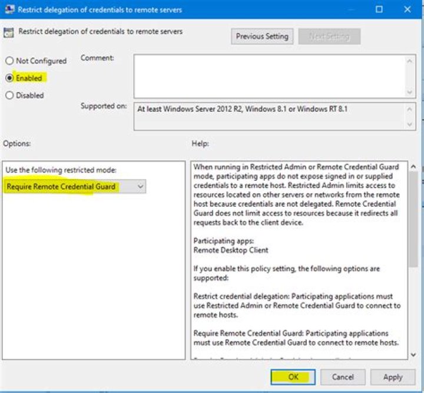Click the Supported on scroll down arrow
The width and height of the screenshot is (424, 393).
410,124
